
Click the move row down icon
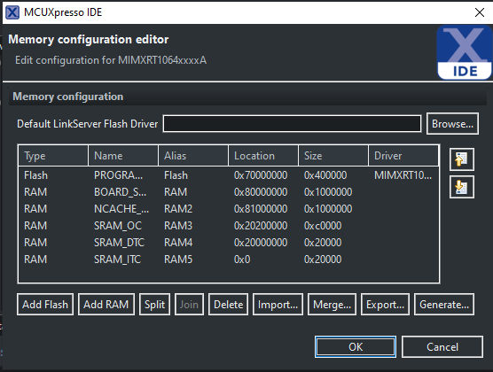[x=462, y=187]
